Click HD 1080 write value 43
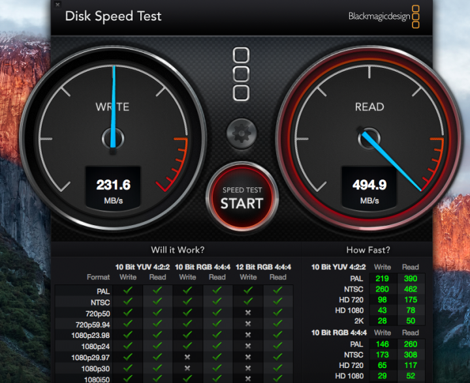 [382, 310]
